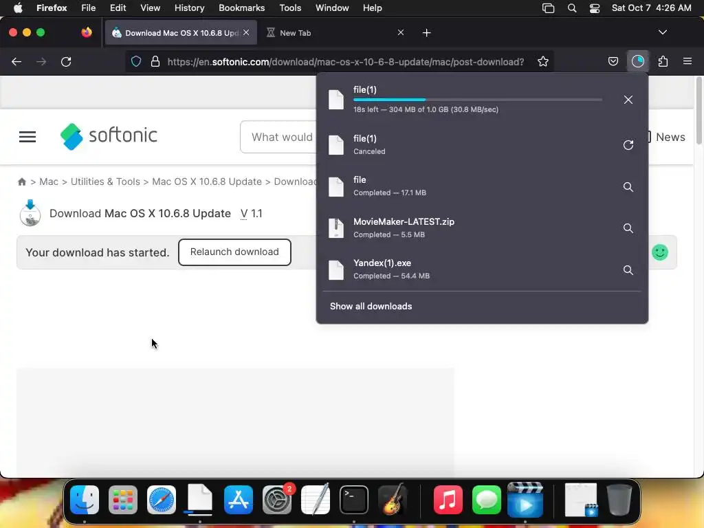Viewport: 704px width, 528px height.
Task: Open the Apple menu
Action: [18, 8]
